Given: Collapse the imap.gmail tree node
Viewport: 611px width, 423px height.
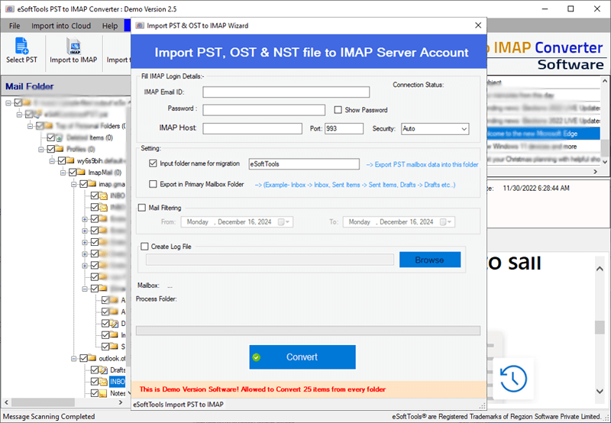Looking at the screenshot, I should [x=73, y=184].
